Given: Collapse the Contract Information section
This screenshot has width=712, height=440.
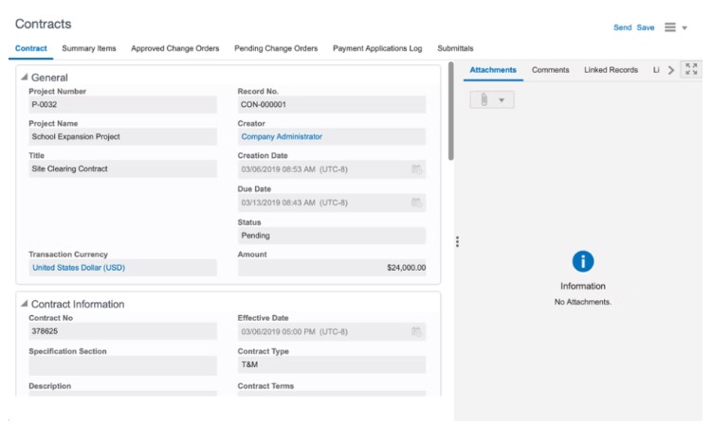Looking at the screenshot, I should point(24,305).
